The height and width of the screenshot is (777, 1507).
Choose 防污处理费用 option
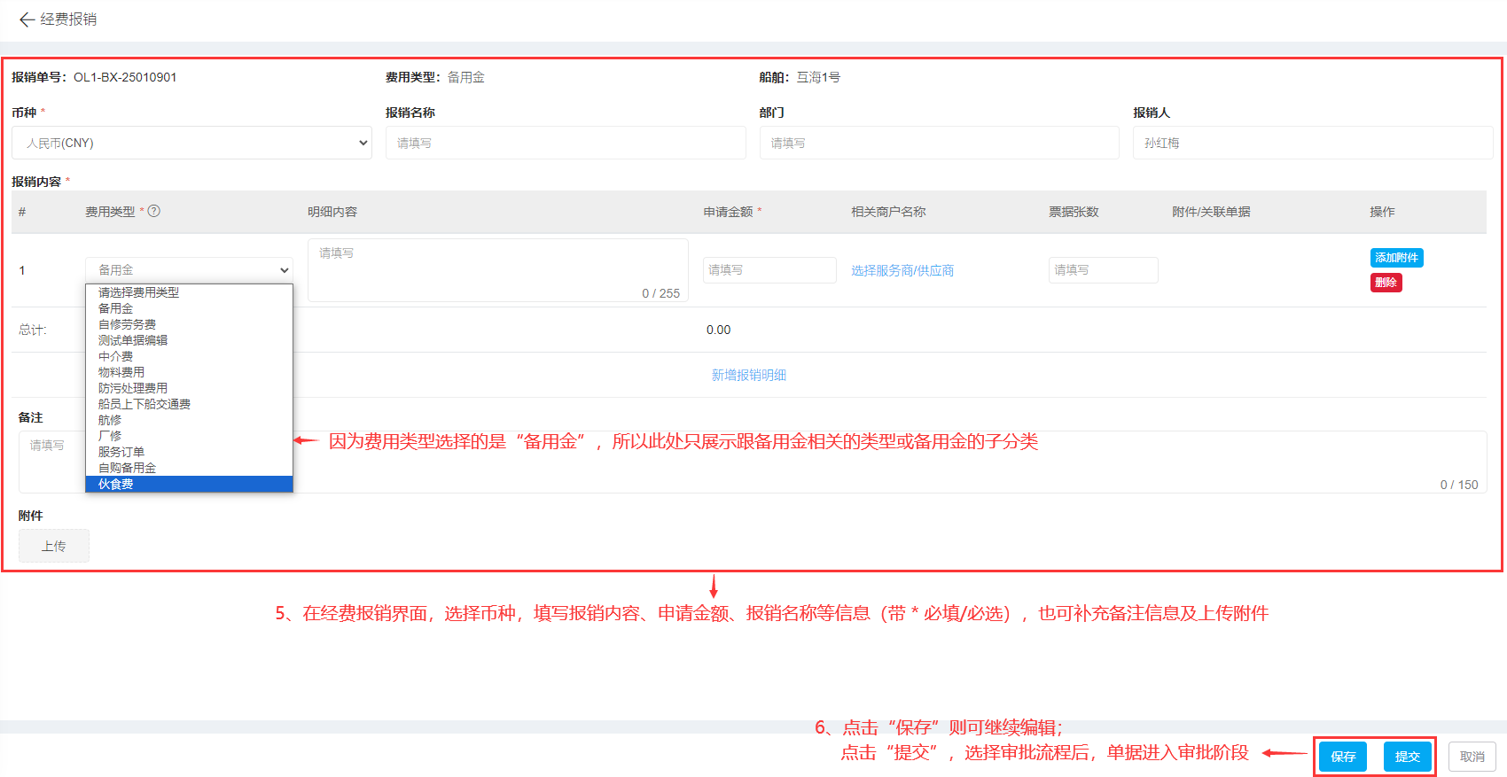point(189,388)
